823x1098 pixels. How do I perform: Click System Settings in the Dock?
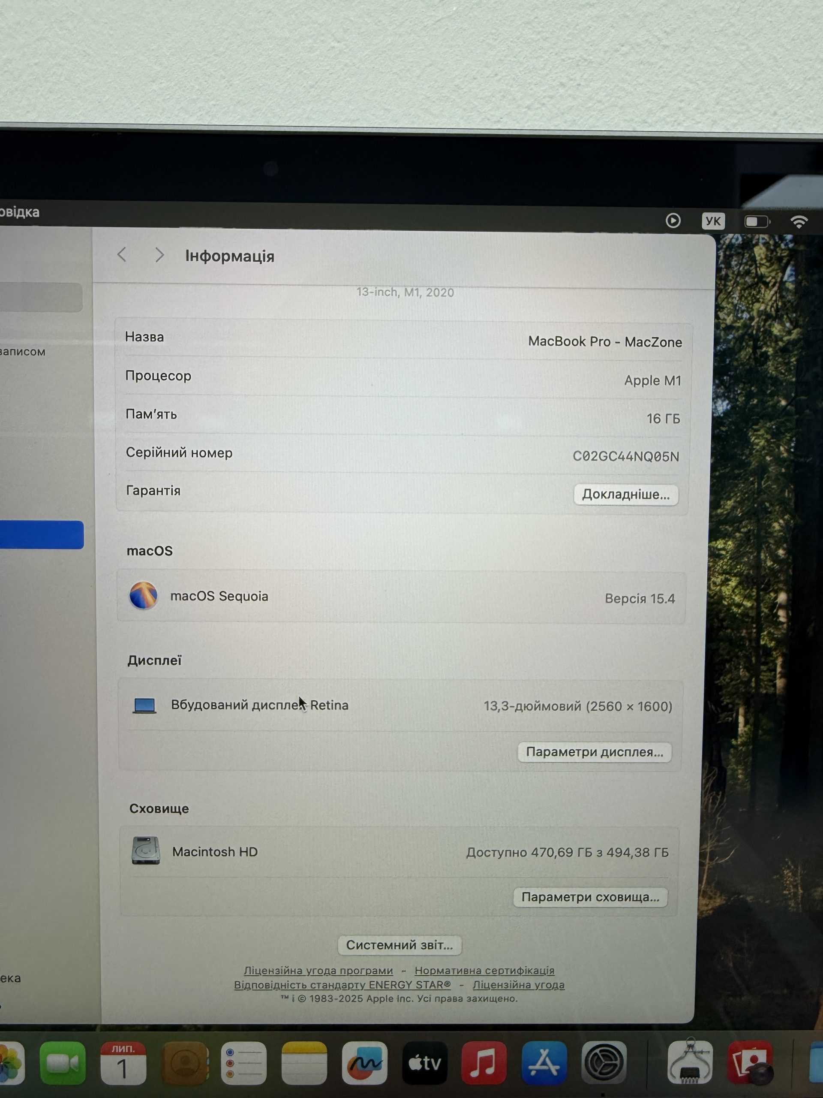[604, 1063]
